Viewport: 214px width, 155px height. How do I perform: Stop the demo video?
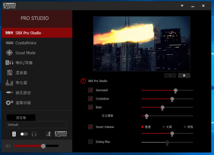(184, 75)
